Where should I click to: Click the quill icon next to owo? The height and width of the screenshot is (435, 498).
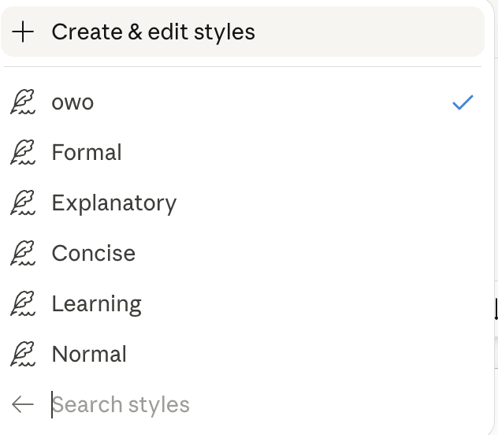coord(24,102)
